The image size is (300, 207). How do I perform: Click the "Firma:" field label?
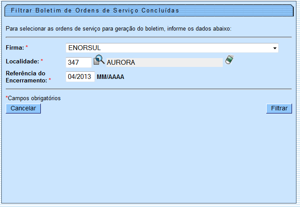14,47
